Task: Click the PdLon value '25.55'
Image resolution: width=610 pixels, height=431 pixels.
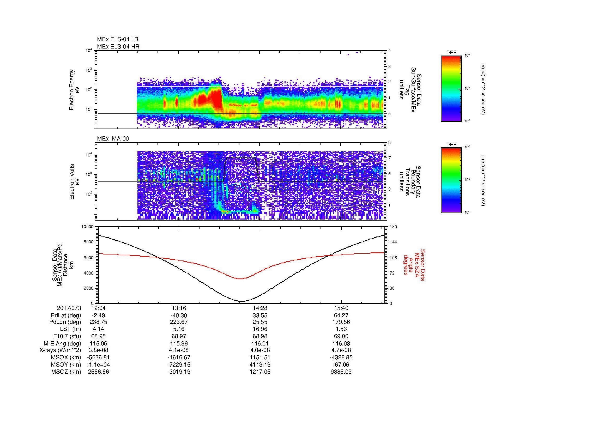Action: (x=260, y=322)
